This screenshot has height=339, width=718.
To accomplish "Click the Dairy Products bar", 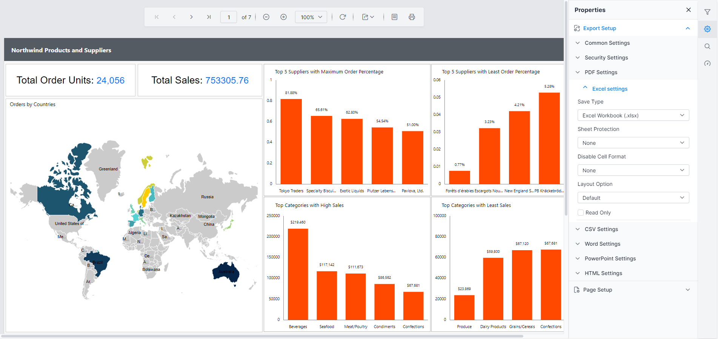I will tap(493, 289).
